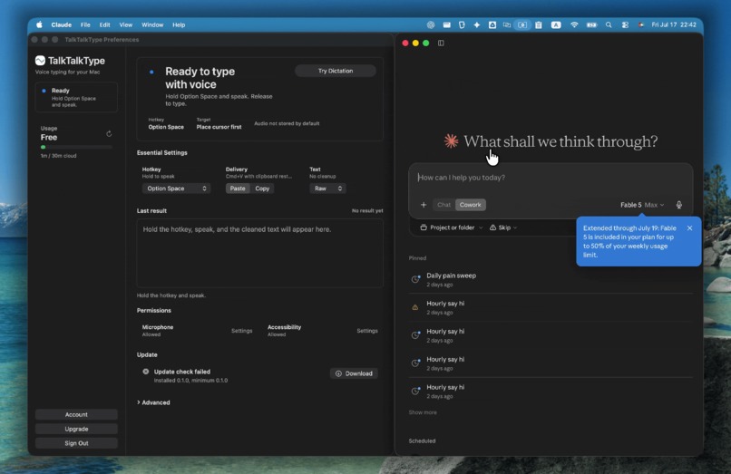This screenshot has height=474, width=731.
Task: Click the Ready status card in sidebar
Action: click(x=76, y=97)
